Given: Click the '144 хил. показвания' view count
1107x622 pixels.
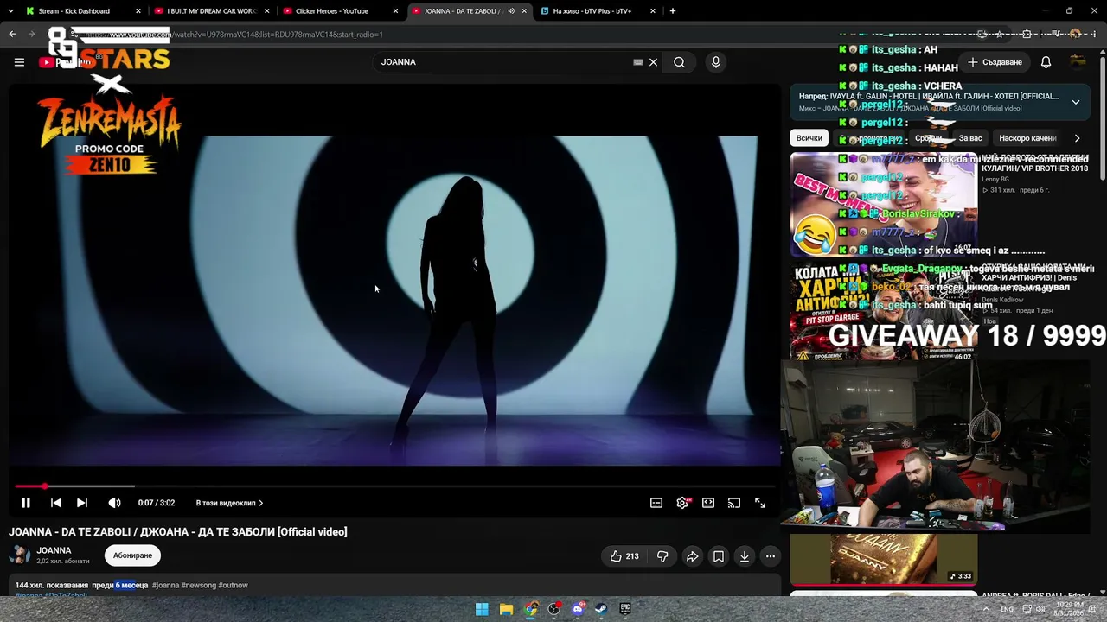Looking at the screenshot, I should tap(52, 586).
